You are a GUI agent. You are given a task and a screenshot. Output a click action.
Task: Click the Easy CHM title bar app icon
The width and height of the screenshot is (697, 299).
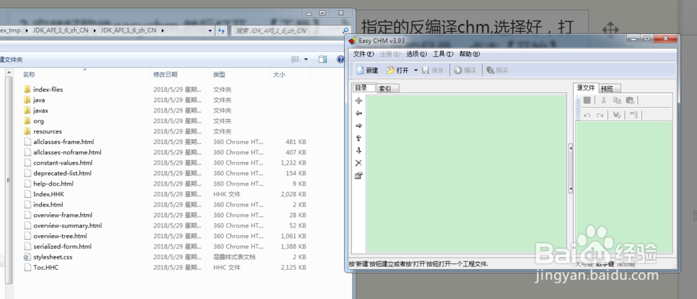click(352, 41)
